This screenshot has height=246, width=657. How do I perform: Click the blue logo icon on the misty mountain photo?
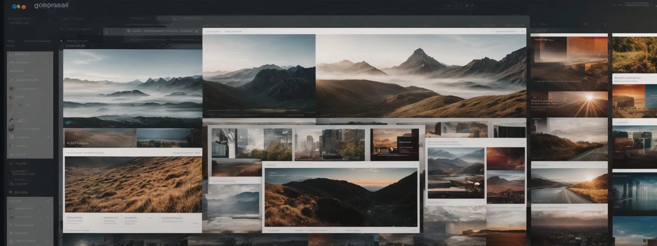point(67,123)
